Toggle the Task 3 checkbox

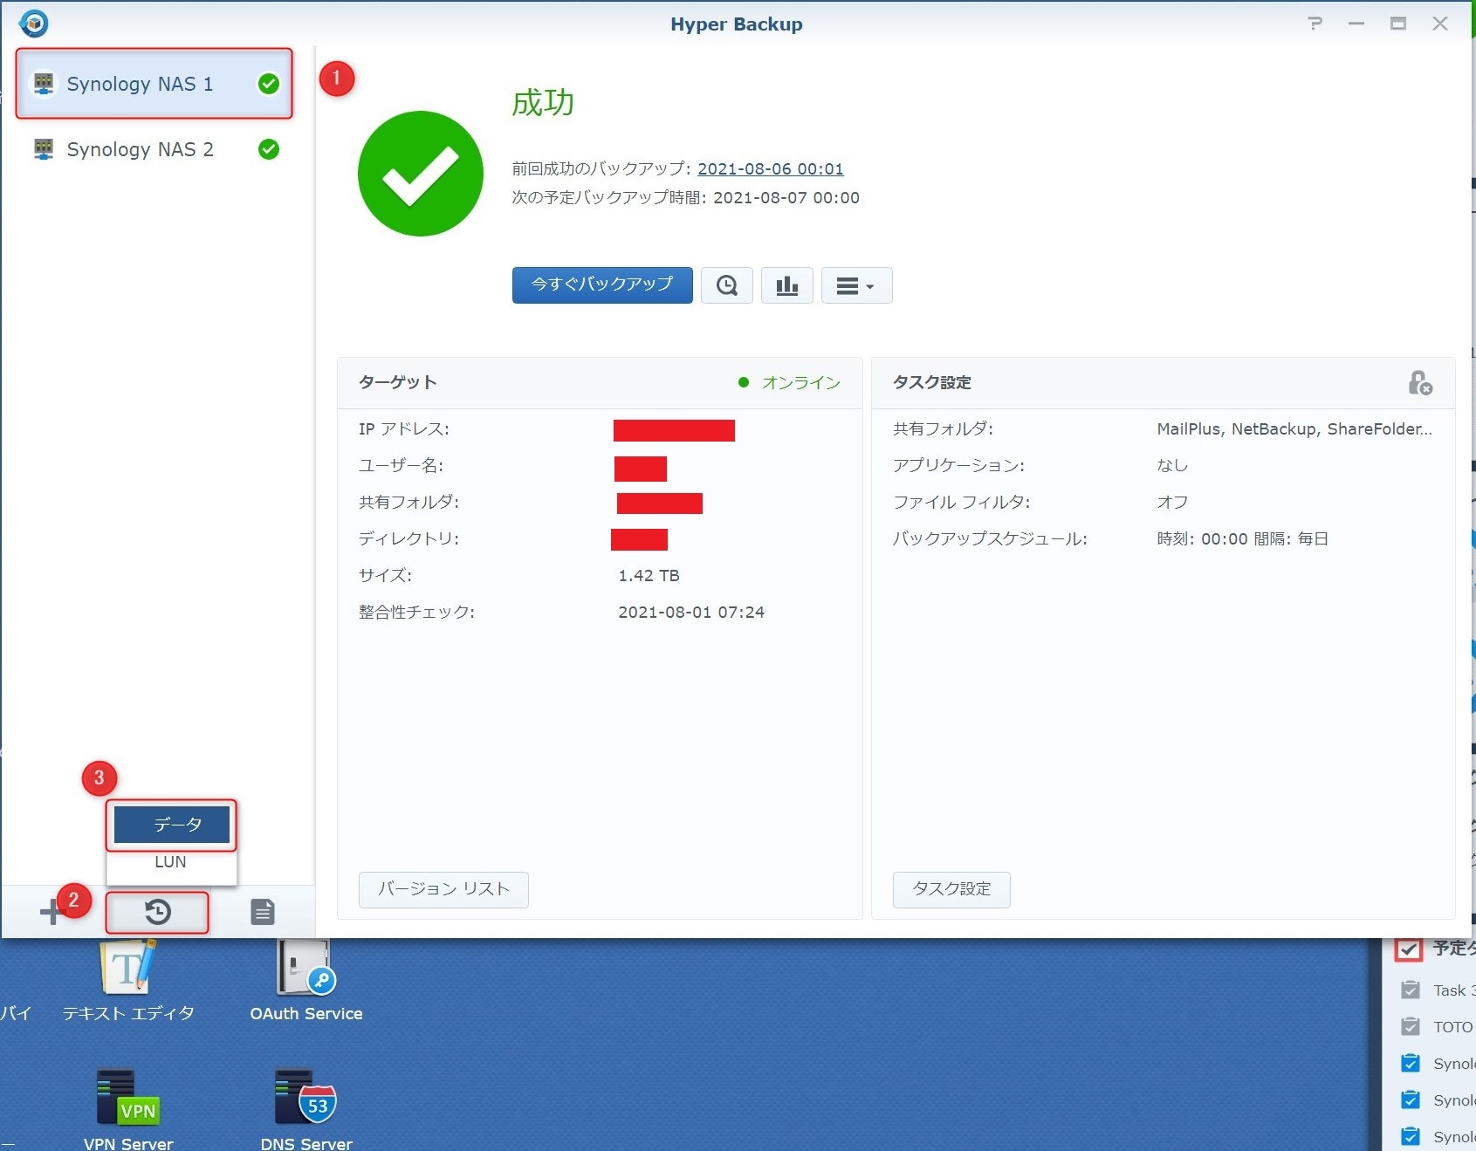tap(1410, 990)
